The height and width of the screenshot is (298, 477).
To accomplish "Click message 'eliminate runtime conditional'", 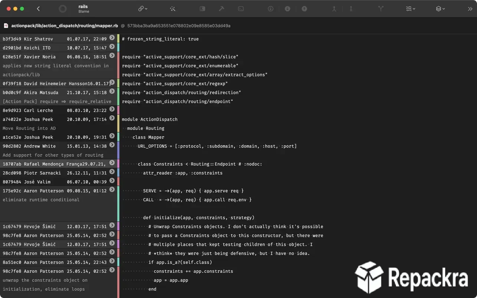I will coord(41,200).
